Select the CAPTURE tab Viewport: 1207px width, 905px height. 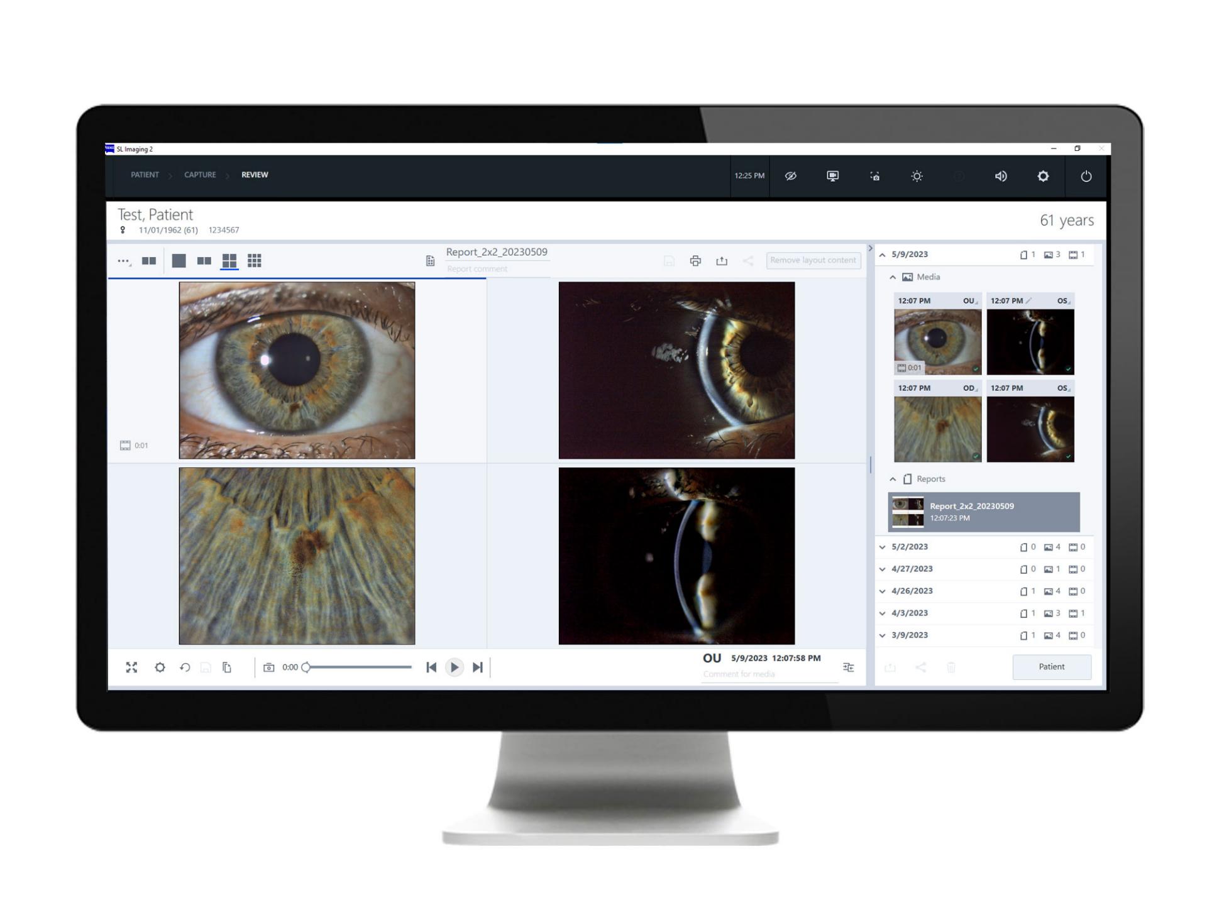(201, 176)
